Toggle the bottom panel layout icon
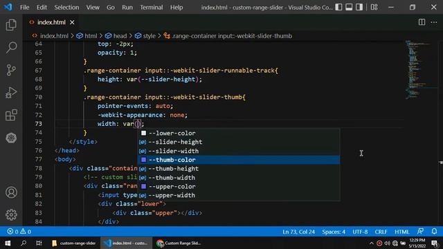The height and width of the screenshot is (249, 443). pos(349,7)
